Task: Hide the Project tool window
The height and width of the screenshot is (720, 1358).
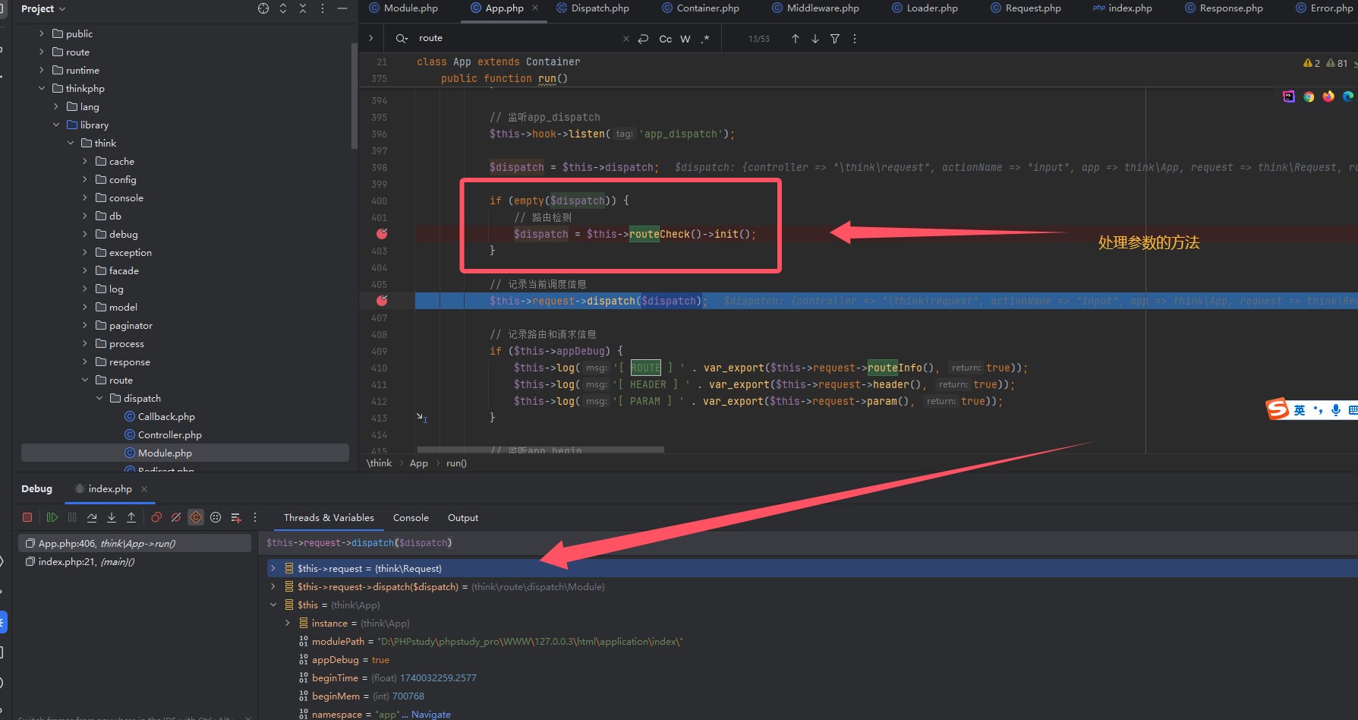Action: 342,8
